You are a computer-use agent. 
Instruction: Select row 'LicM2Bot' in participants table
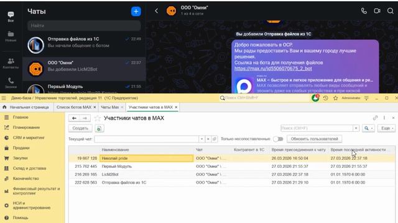click(231, 175)
